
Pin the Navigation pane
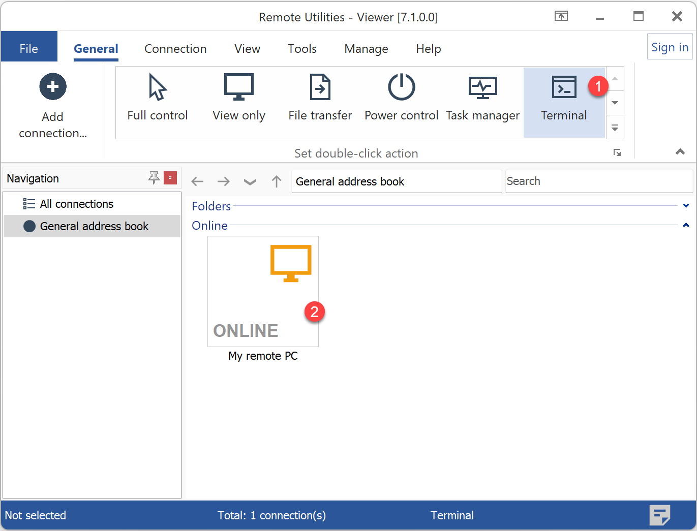coord(154,177)
